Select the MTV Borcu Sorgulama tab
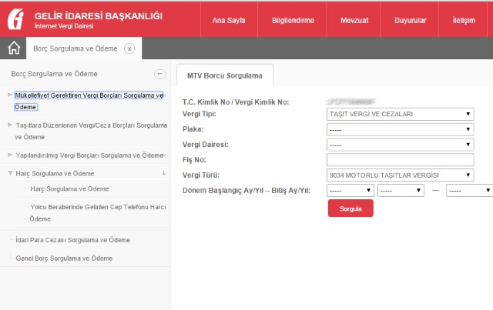Screen dimensions: 493x310 coord(224,75)
